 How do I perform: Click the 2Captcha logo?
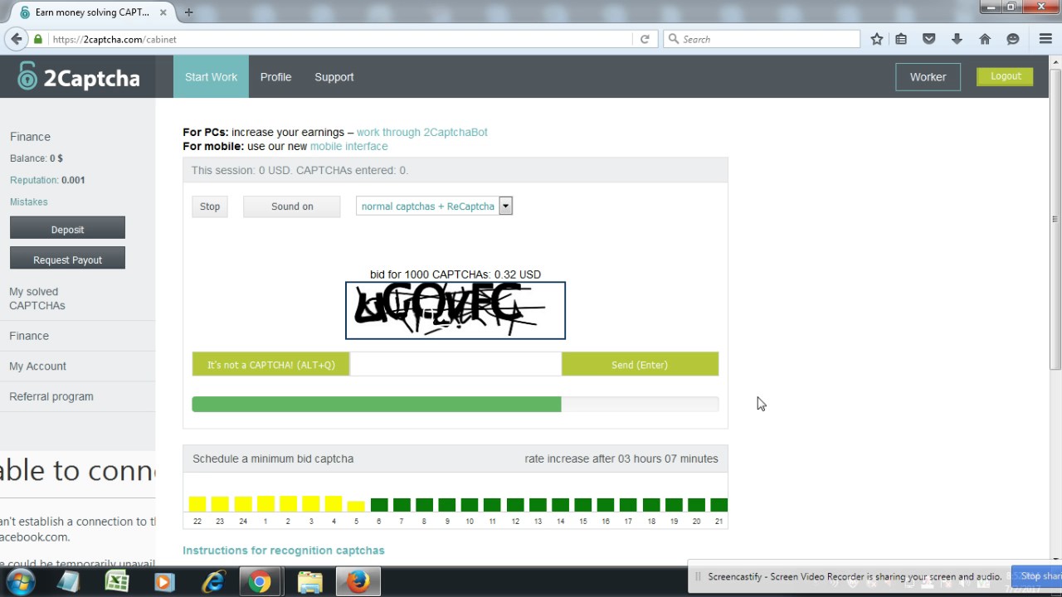pyautogui.click(x=78, y=77)
